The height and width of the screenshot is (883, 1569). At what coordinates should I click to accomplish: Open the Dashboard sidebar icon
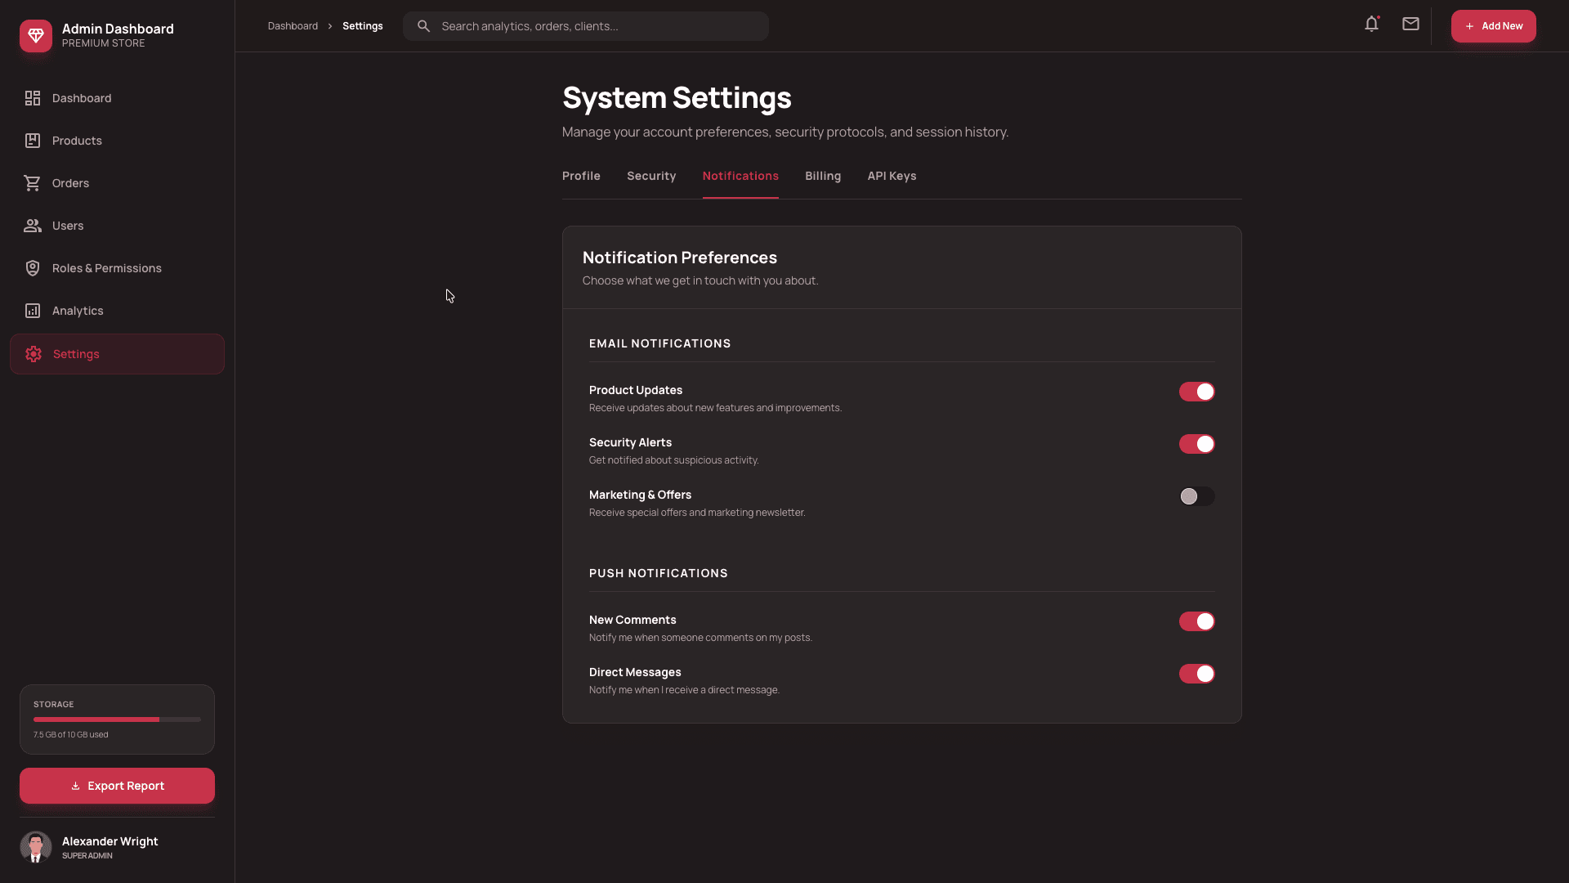pyautogui.click(x=33, y=98)
